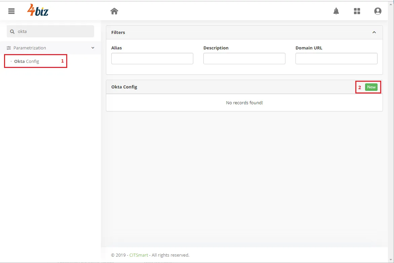Viewport: 394px width, 263px height.
Task: Open the hamburger menu icon
Action: point(11,11)
